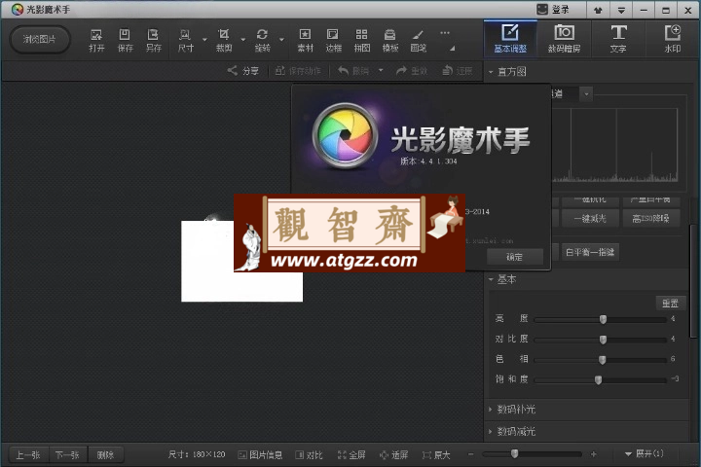Click the zoom out minus button
This screenshot has height=467, width=701.
click(471, 454)
